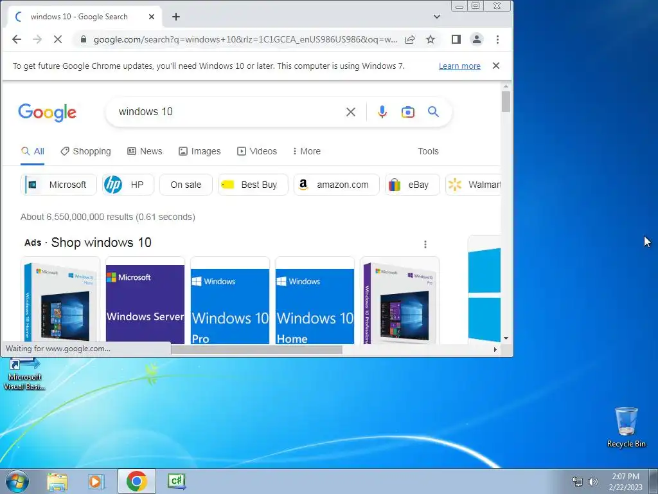Click the Show desktop button
This screenshot has width=658, height=494.
[654, 481]
